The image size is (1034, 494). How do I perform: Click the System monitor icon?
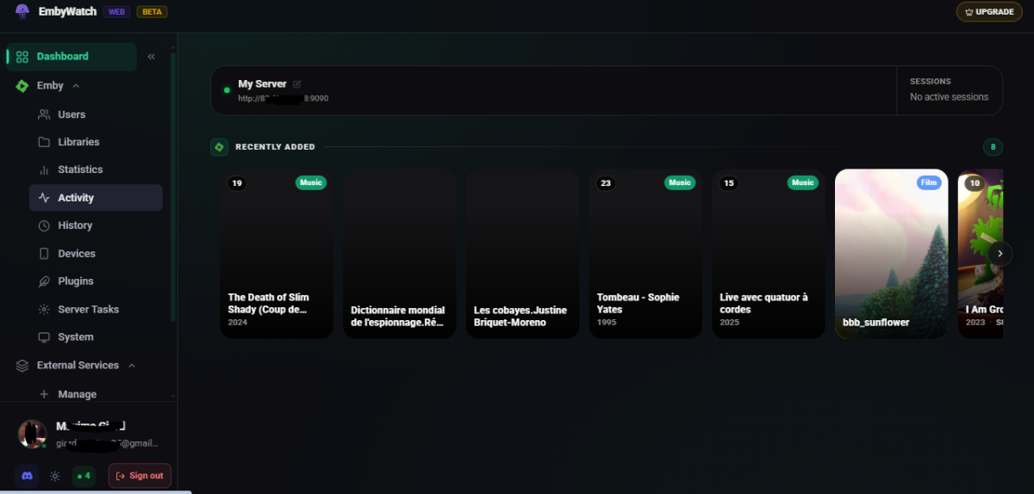pos(44,337)
